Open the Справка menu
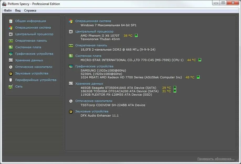241x164 pixels. click(x=30, y=10)
